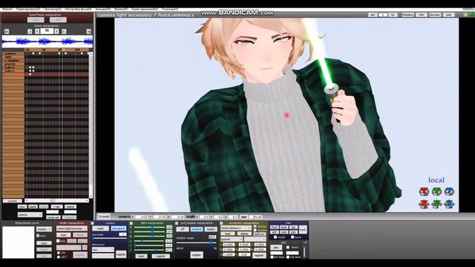Click the undo button in bone/frame panel
The image size is (475, 267).
[x=36, y=20]
